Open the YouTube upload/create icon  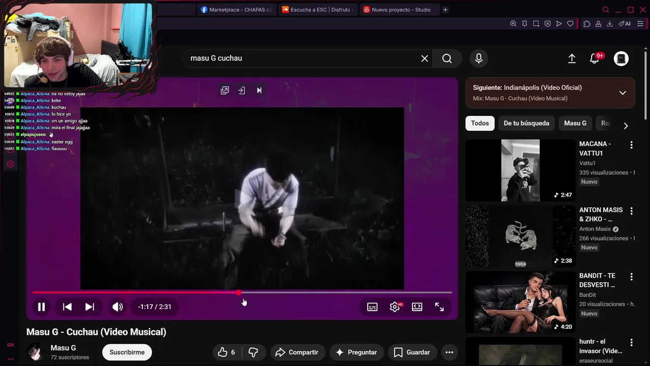[572, 58]
